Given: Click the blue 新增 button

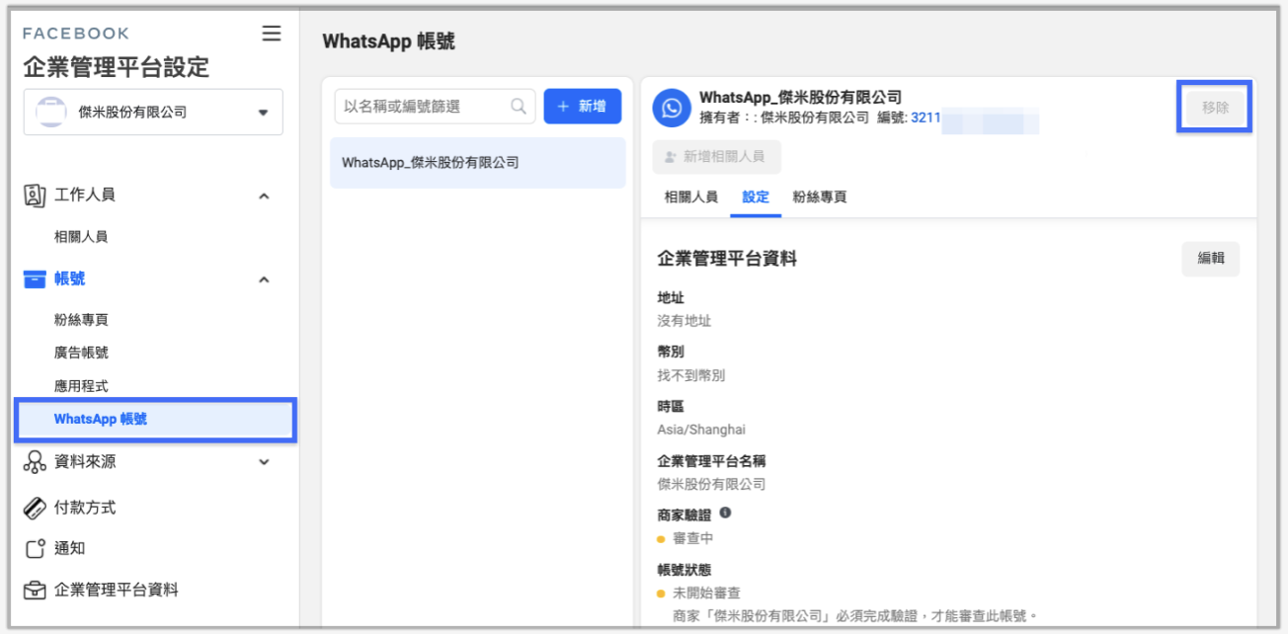Looking at the screenshot, I should [x=583, y=106].
